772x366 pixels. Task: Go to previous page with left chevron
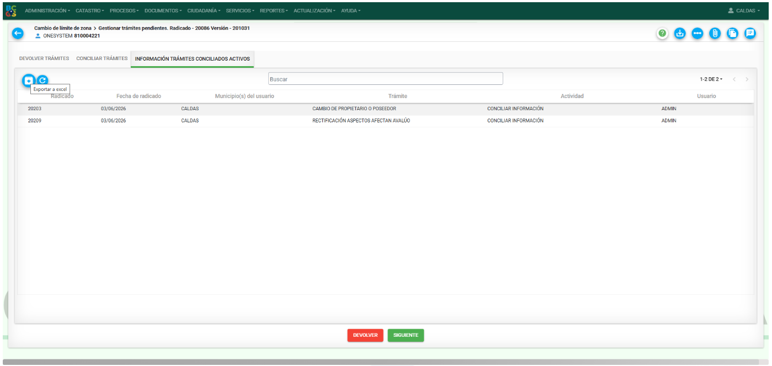tap(734, 79)
